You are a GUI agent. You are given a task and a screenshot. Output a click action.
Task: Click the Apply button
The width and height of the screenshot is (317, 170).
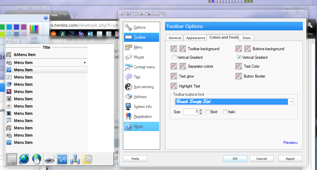[x=290, y=159]
